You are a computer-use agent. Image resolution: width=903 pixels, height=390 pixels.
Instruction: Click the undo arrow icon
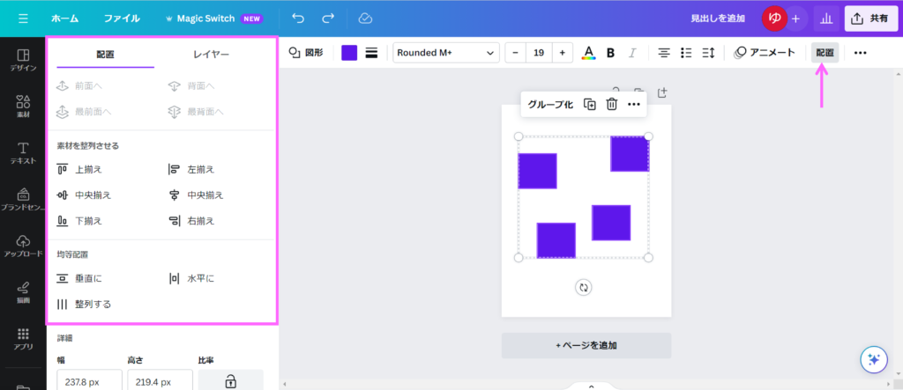(298, 18)
